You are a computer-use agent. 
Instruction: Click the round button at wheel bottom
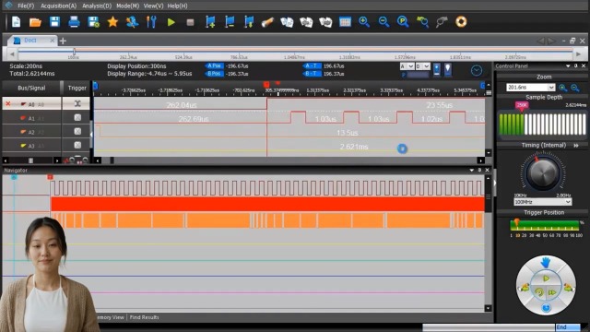point(546,308)
